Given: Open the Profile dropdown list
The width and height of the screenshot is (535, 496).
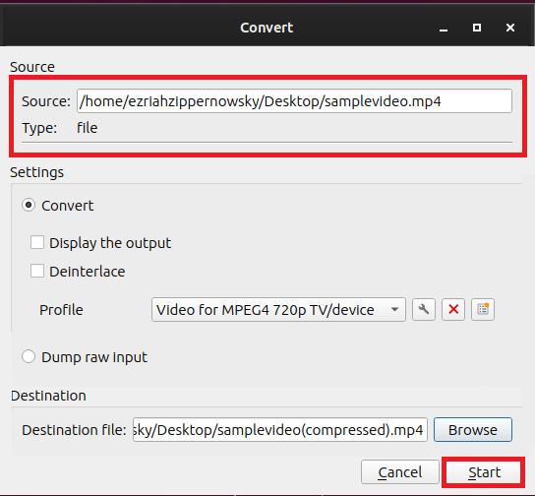Looking at the screenshot, I should pos(278,310).
